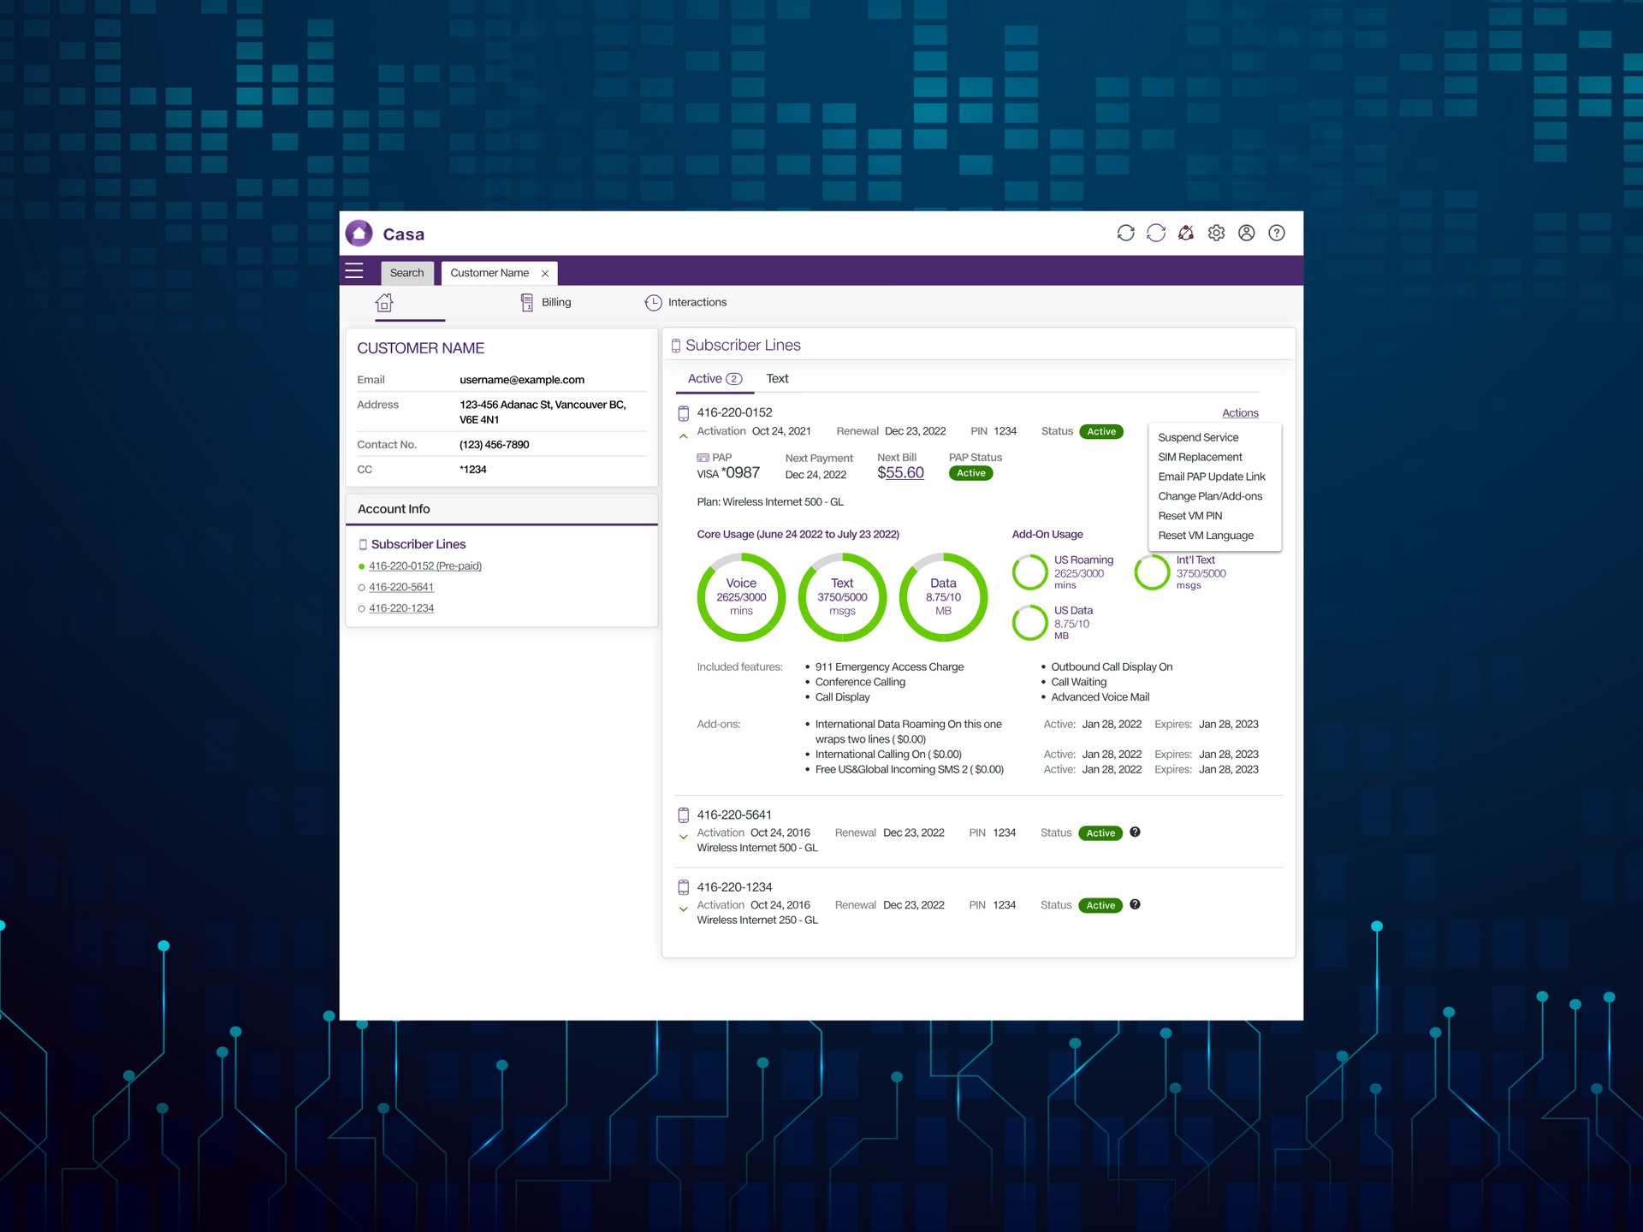Click the status help icon for 416-220-5641

click(1135, 832)
